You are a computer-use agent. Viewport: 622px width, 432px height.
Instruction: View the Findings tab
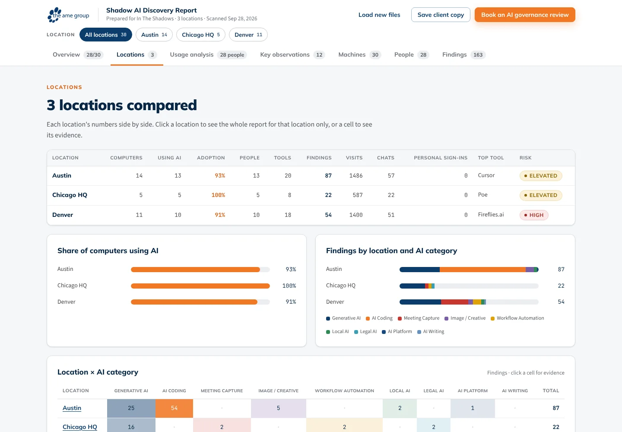(464, 55)
